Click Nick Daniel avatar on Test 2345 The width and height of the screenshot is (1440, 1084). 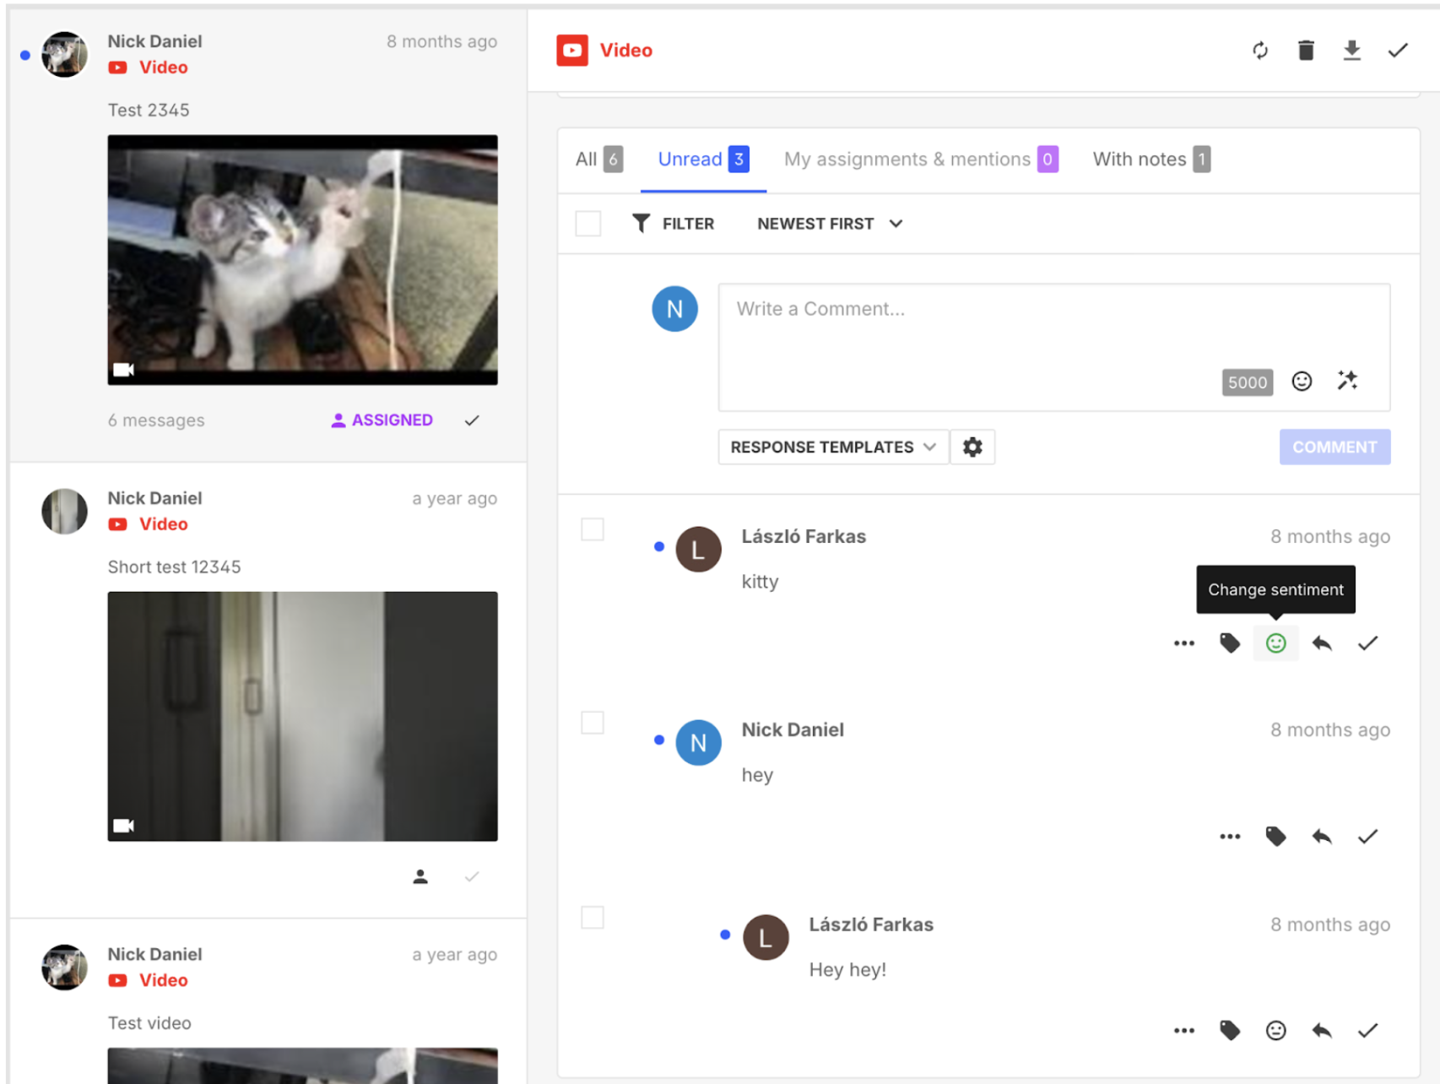point(65,55)
